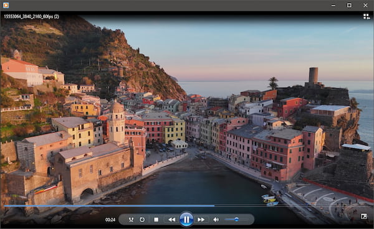Click the Previous/rewind button
Viewport: 374px width, 229px height.
171,220
